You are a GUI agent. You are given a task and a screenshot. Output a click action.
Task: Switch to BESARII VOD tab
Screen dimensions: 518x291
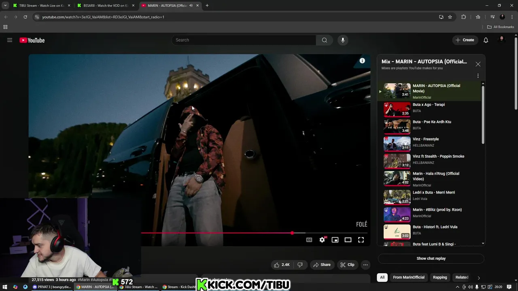[x=106, y=6]
